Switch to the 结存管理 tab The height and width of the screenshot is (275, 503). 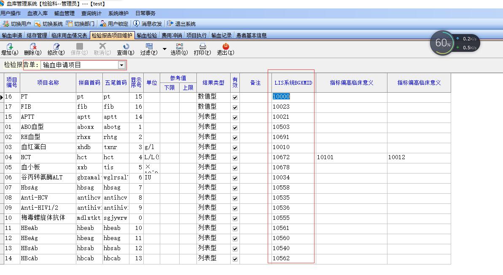tap(37, 35)
